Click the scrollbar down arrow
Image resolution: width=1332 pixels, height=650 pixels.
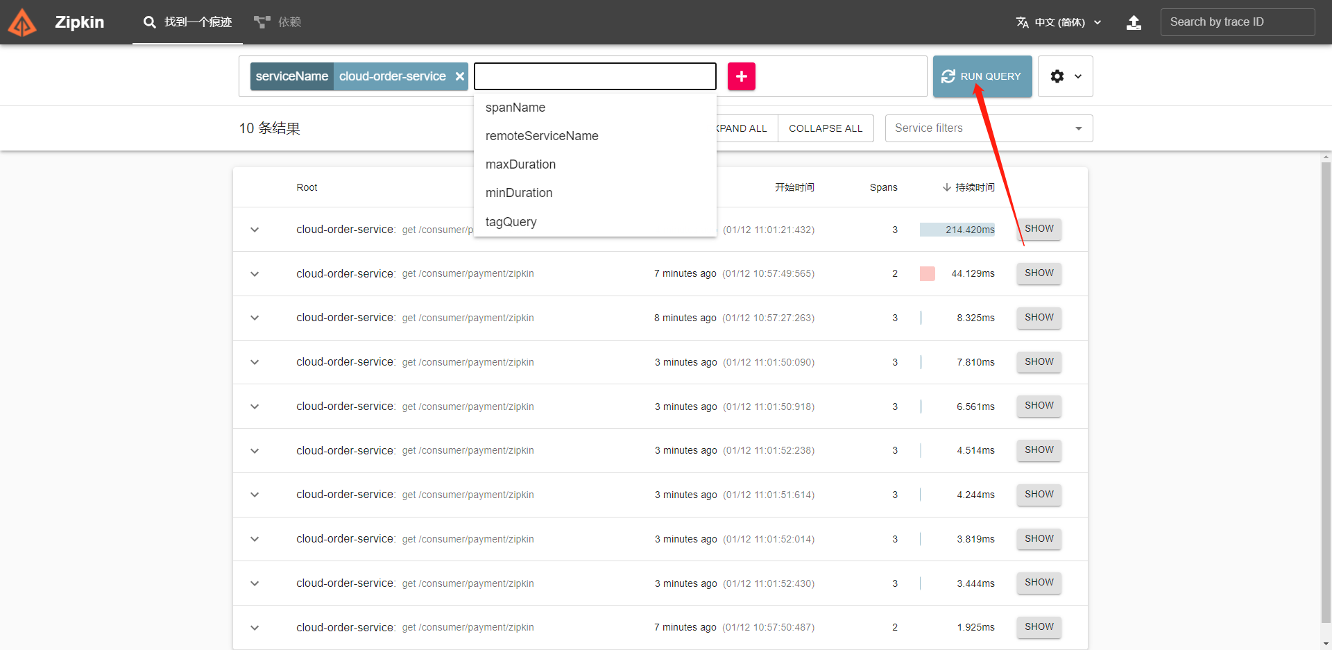(1326, 644)
